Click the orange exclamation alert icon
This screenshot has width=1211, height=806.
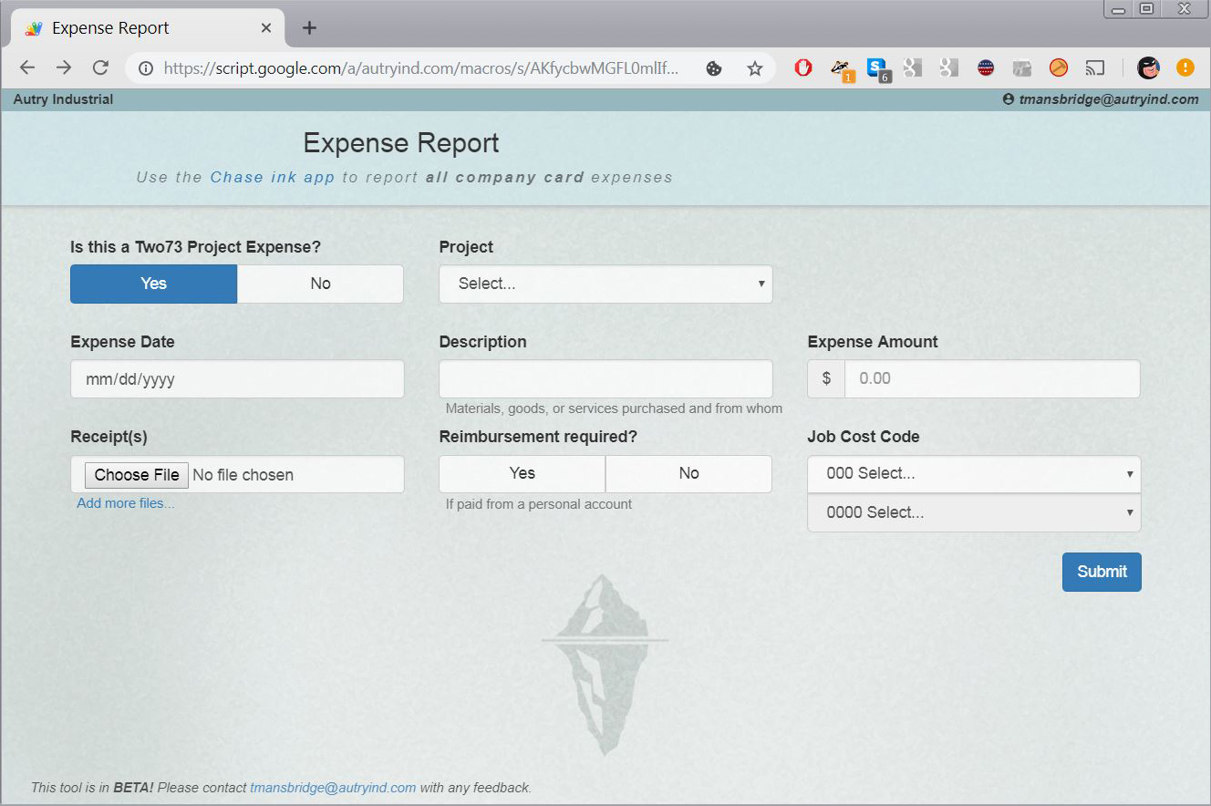pos(1185,67)
